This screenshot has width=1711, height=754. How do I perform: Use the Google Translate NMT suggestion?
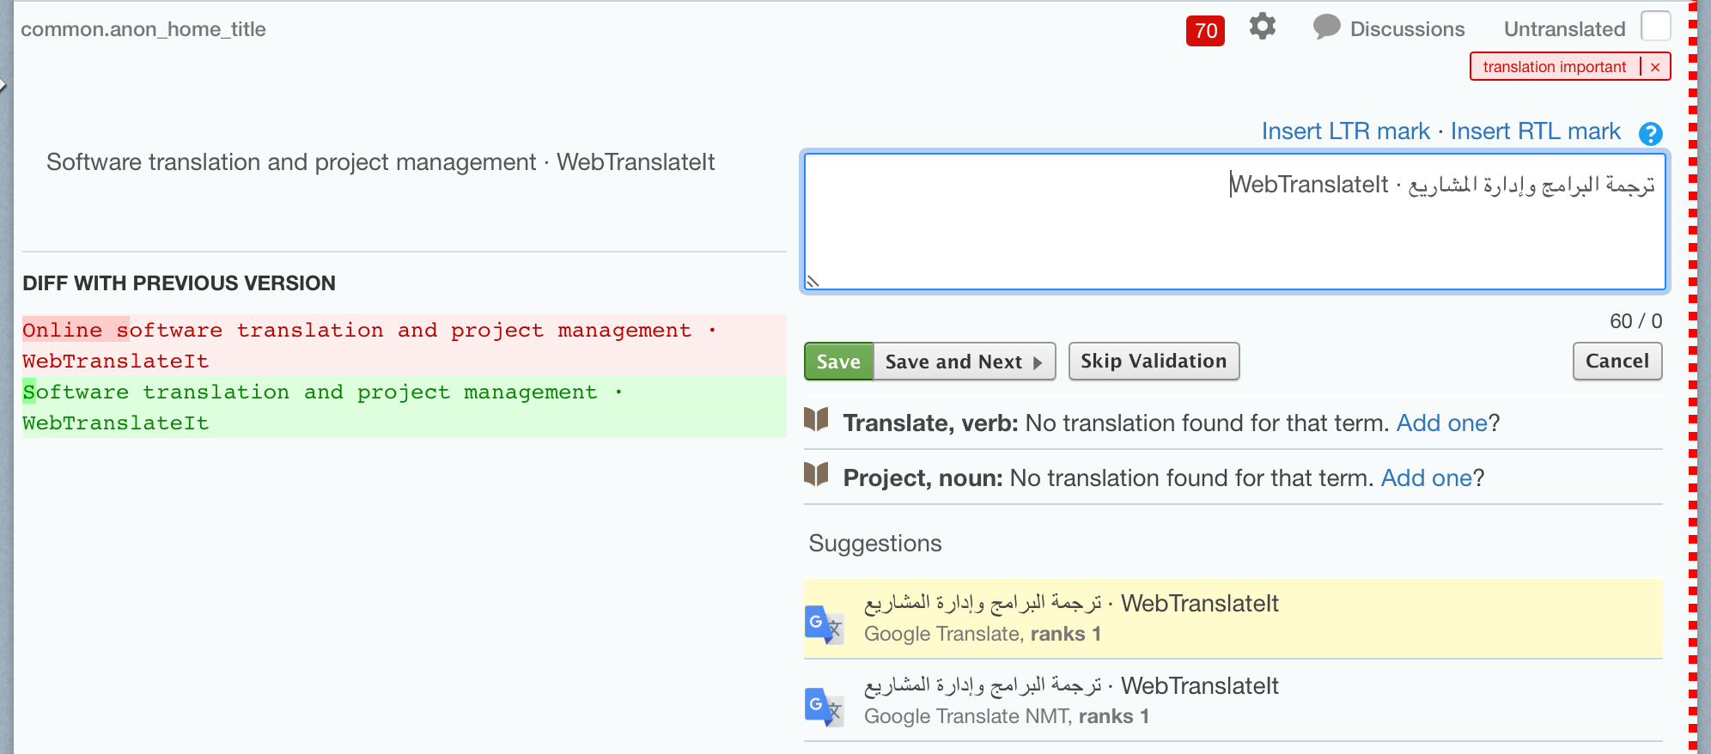pos(1233,701)
